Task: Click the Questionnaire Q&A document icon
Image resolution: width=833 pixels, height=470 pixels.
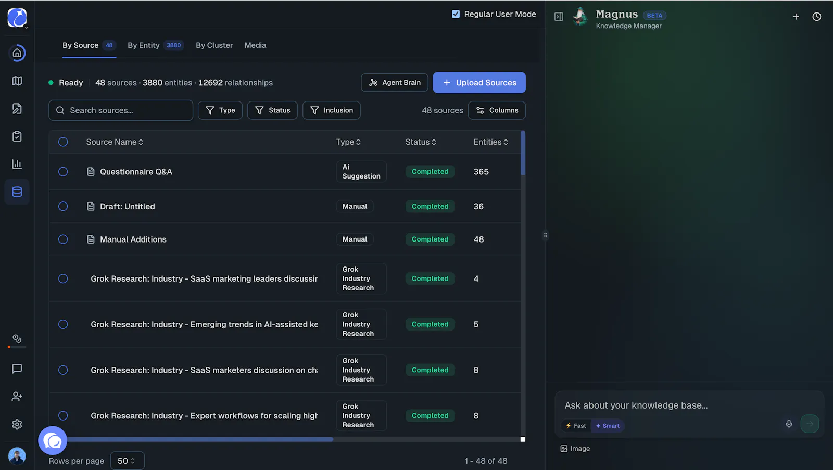Action: (91, 172)
